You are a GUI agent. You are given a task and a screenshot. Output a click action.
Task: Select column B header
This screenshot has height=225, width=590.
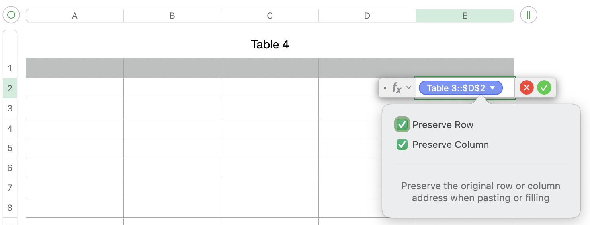[x=172, y=16]
